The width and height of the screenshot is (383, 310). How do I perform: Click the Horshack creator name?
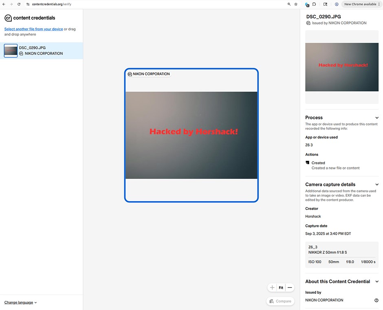[x=313, y=216]
